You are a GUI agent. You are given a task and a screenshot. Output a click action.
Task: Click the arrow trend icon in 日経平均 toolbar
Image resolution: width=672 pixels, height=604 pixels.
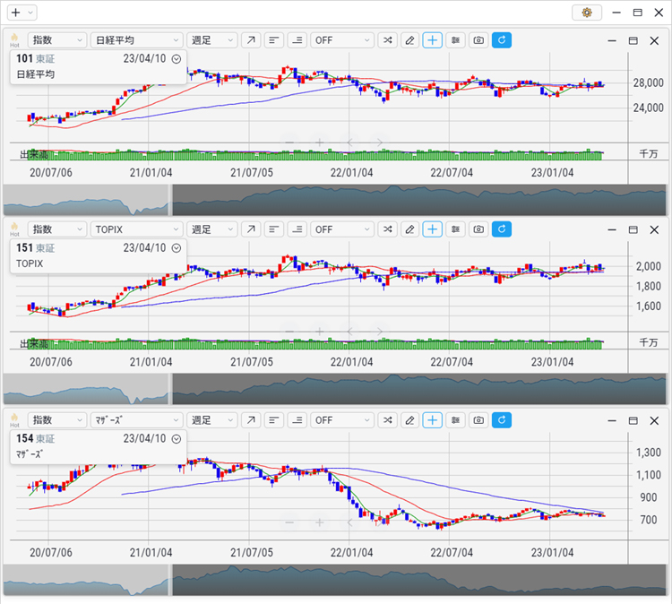[x=251, y=40]
